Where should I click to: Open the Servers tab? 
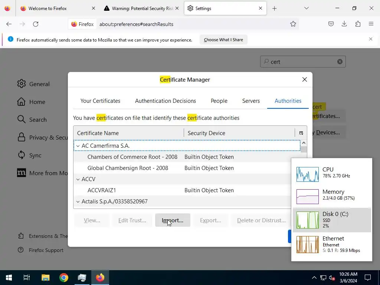point(251,101)
